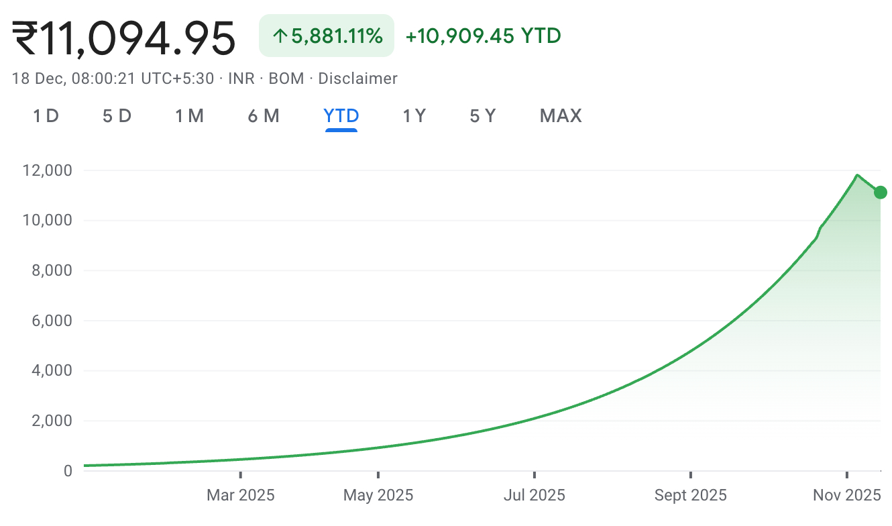Show the 1M chart range
Image resolution: width=892 pixels, height=526 pixels.
coord(189,116)
